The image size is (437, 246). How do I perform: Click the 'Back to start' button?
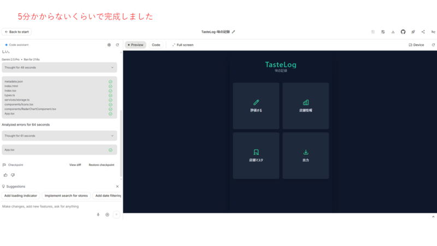[x=16, y=32]
